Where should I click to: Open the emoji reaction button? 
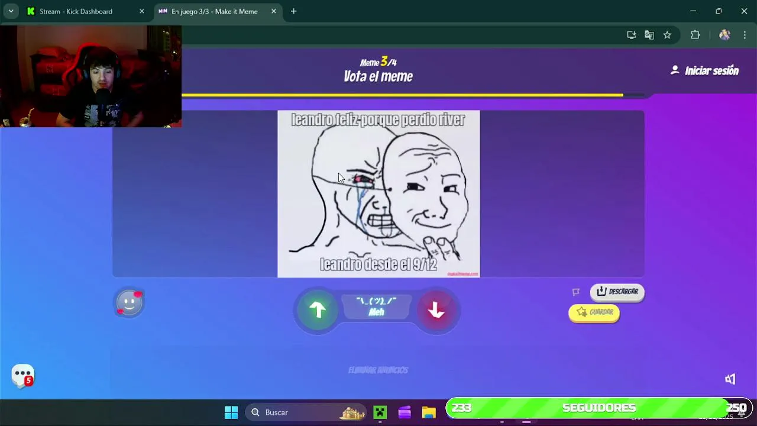(130, 303)
